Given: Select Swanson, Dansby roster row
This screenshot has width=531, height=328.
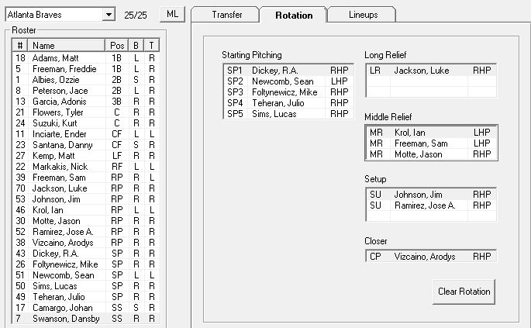Looking at the screenshot, I should pyautogui.click(x=86, y=318).
